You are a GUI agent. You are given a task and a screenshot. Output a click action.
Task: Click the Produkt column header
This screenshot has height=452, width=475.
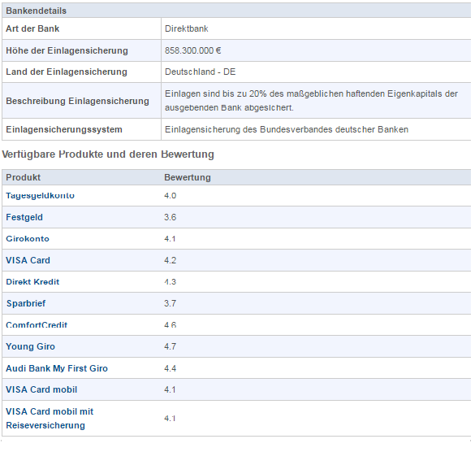[x=23, y=177]
